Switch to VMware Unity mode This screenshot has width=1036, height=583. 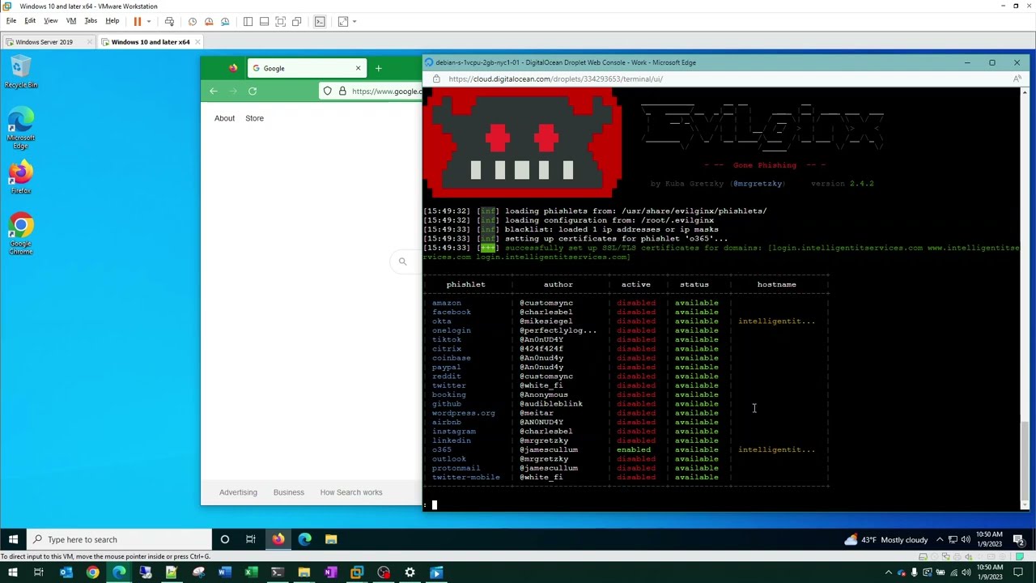(x=296, y=21)
